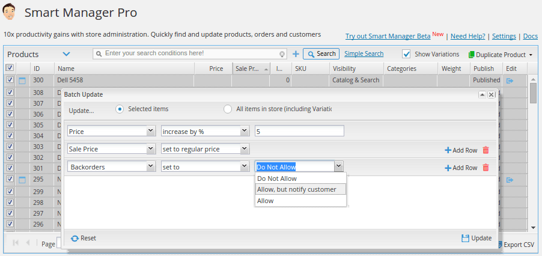Click the magnifier icon inside search field
The image size is (542, 256).
(99, 54)
